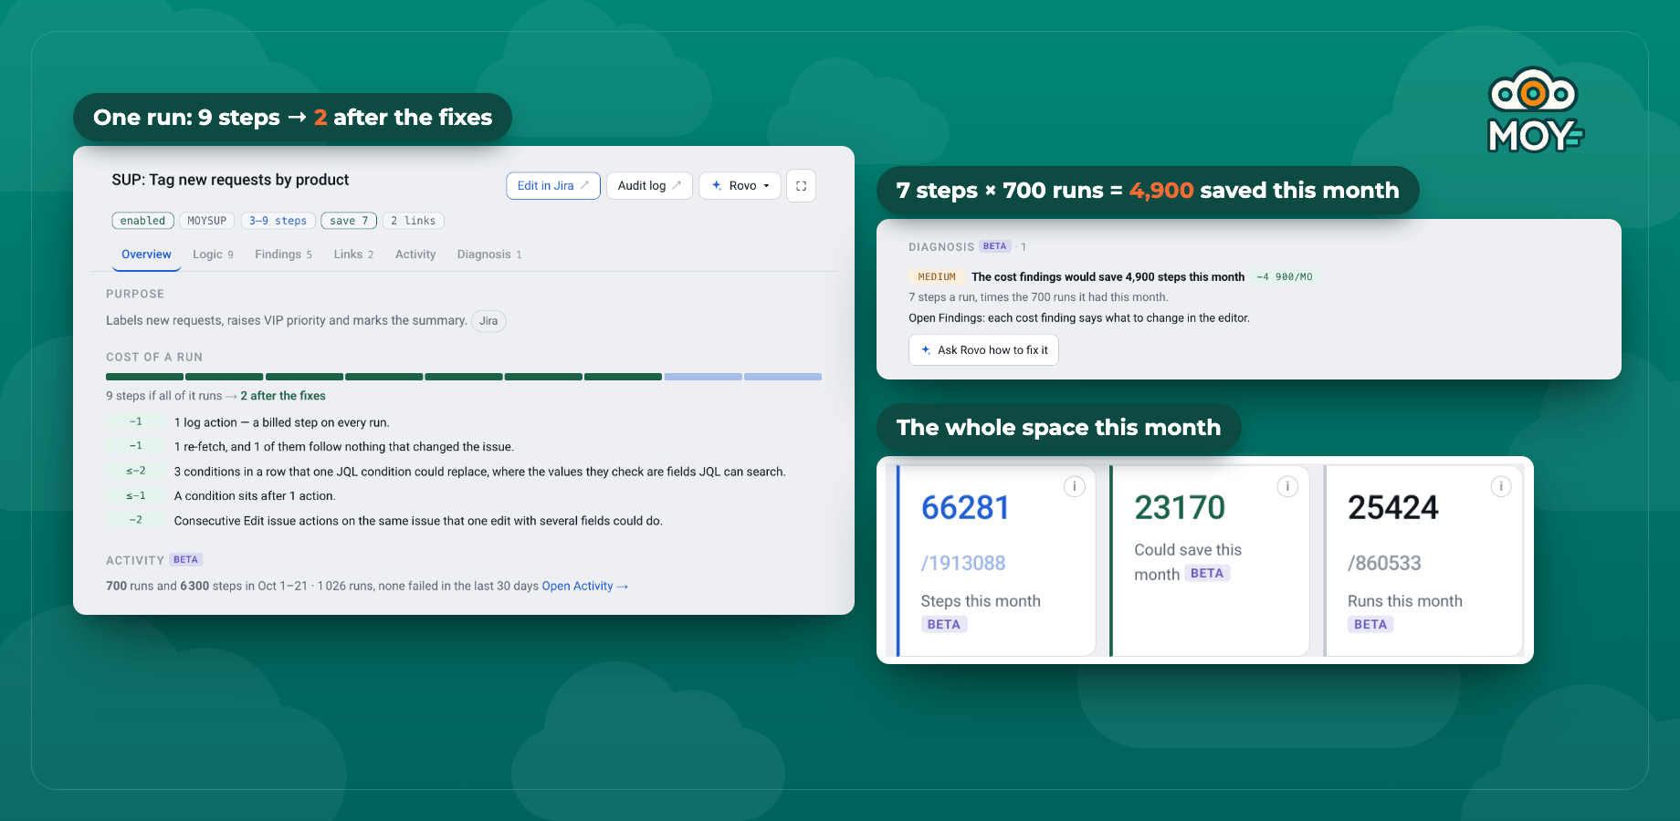The width and height of the screenshot is (1680, 821).
Task: Click the Jira chip beside purpose text
Action: tap(488, 321)
